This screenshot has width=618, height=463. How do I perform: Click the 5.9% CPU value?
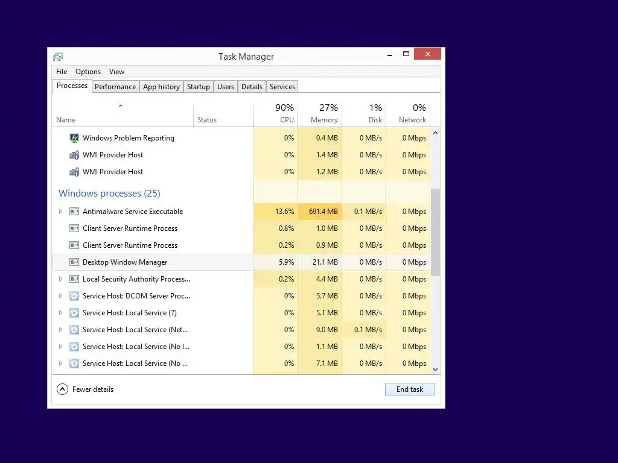(286, 262)
